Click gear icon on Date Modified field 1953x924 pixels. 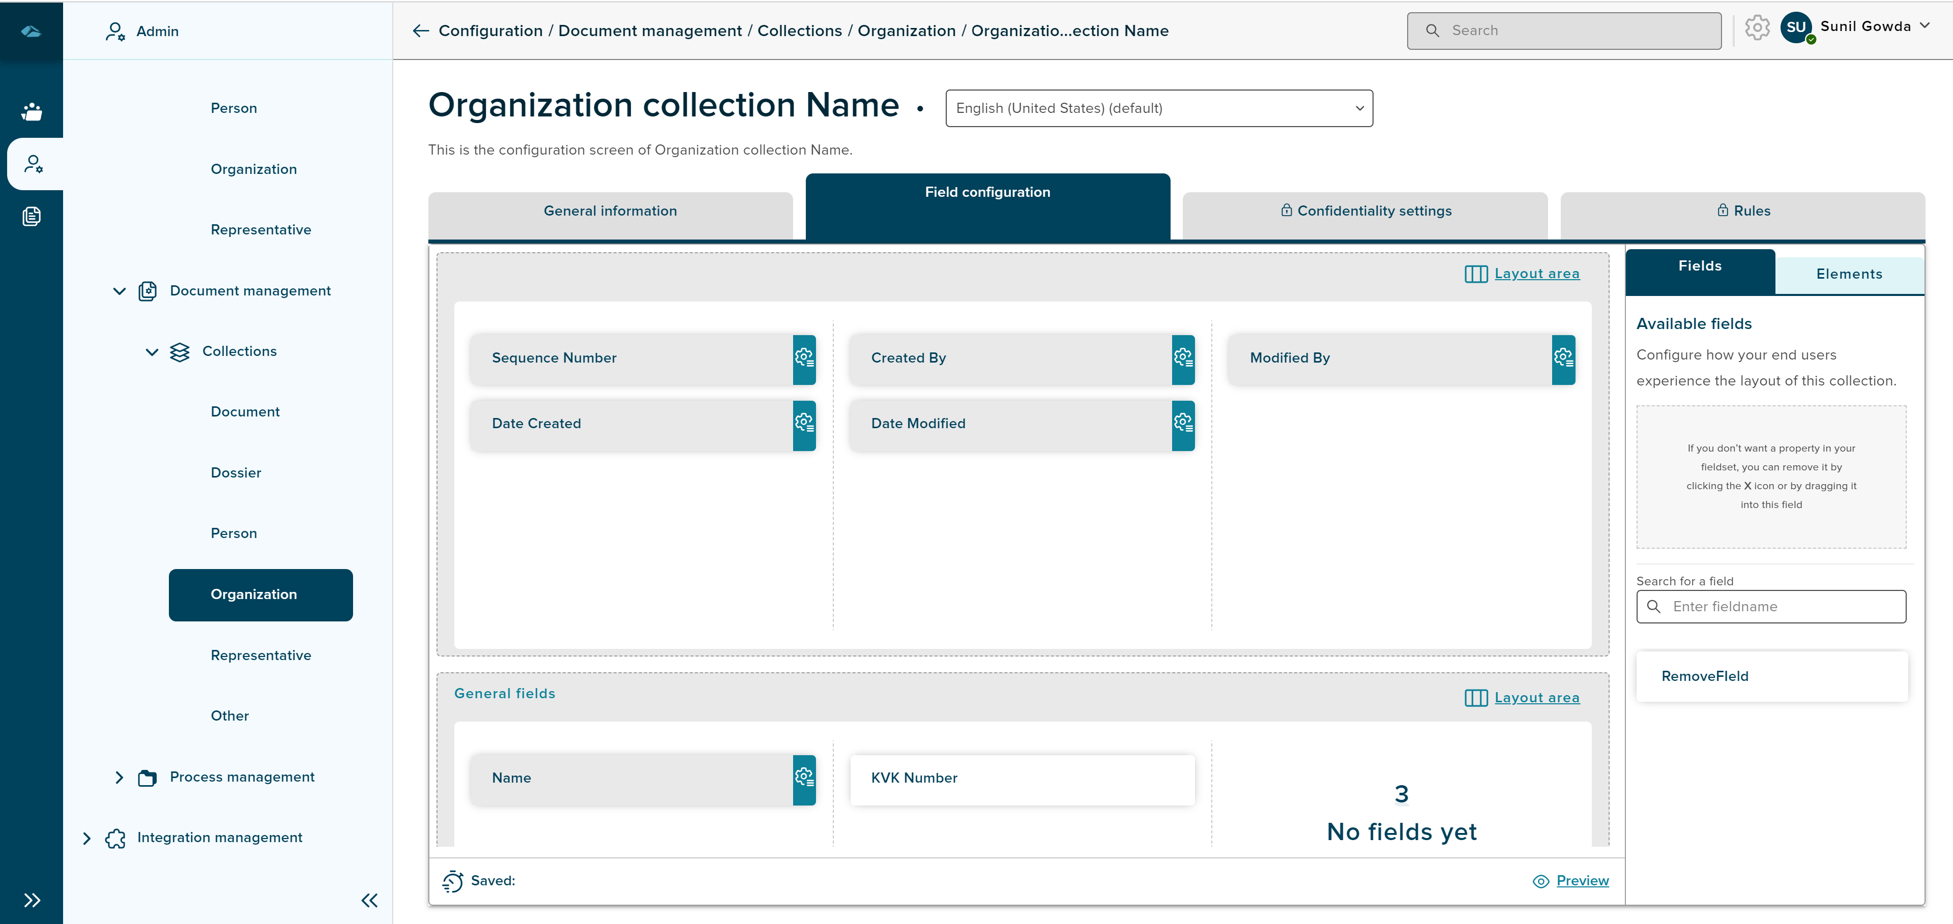point(1183,425)
